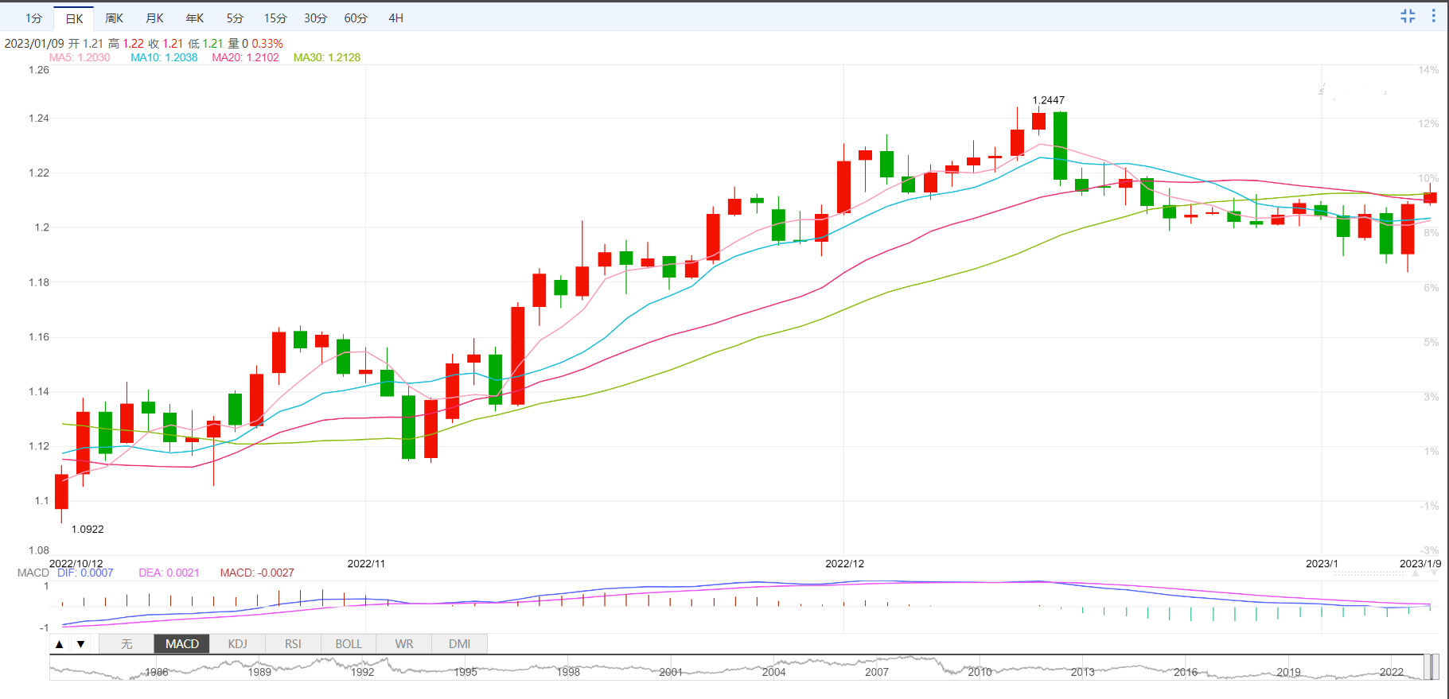The width and height of the screenshot is (1449, 699).
Task: Click the black down arrow beside indicator tabs
Action: (x=80, y=644)
